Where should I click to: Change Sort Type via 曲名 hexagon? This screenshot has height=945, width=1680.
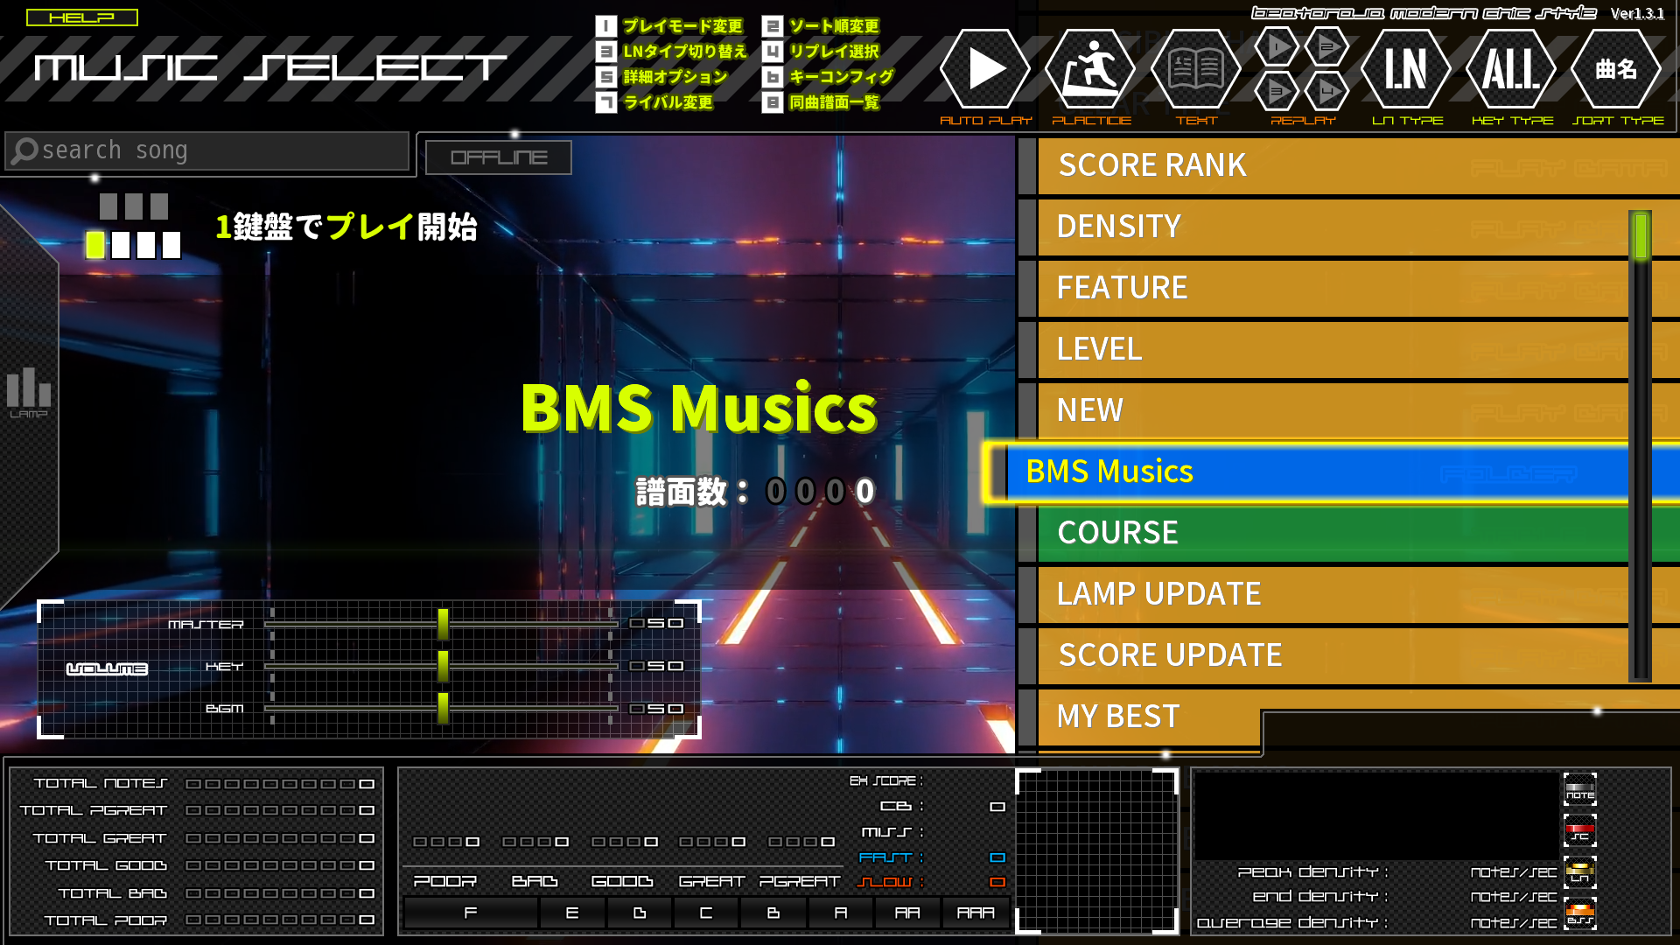pos(1616,69)
